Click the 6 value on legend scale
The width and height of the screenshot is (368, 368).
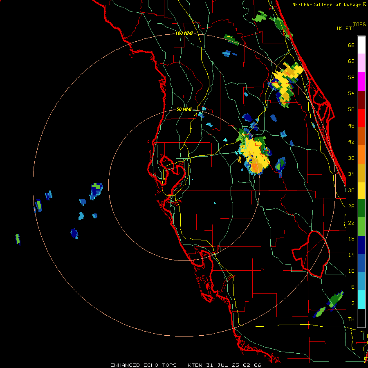[x=353, y=287]
